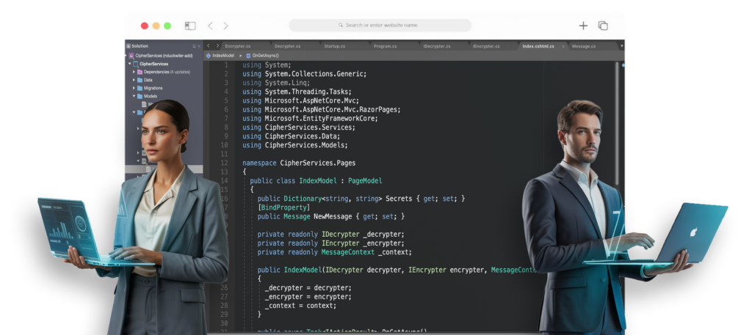Viewport: 752px width, 335px height.
Task: Click the Solution panel close icon
Action: (198, 46)
